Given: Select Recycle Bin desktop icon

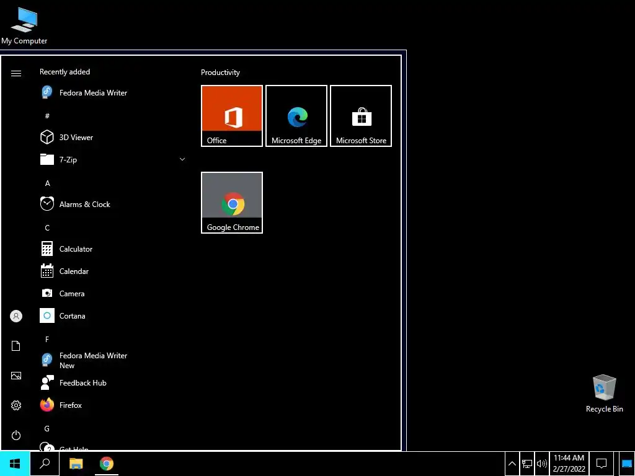Looking at the screenshot, I should (x=604, y=394).
